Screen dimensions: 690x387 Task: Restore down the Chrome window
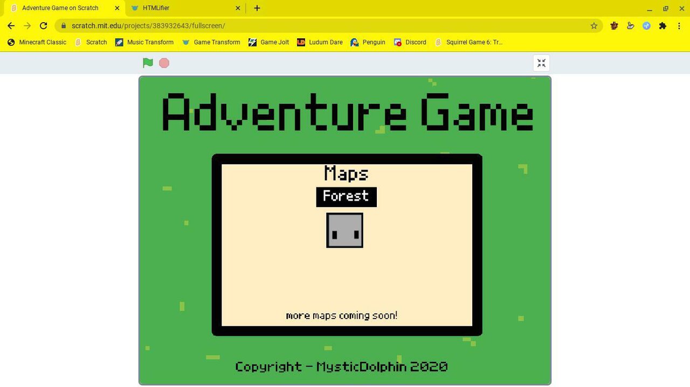(666, 9)
